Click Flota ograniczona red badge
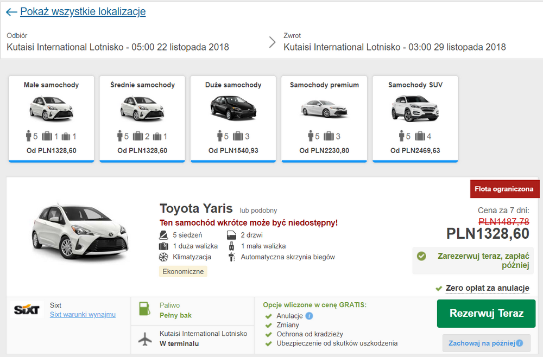This screenshot has width=543, height=357. tap(504, 189)
